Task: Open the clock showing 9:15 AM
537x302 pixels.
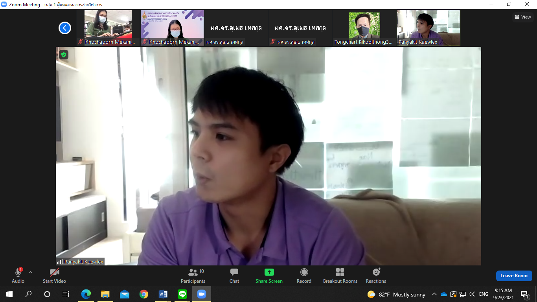Action: (503, 294)
